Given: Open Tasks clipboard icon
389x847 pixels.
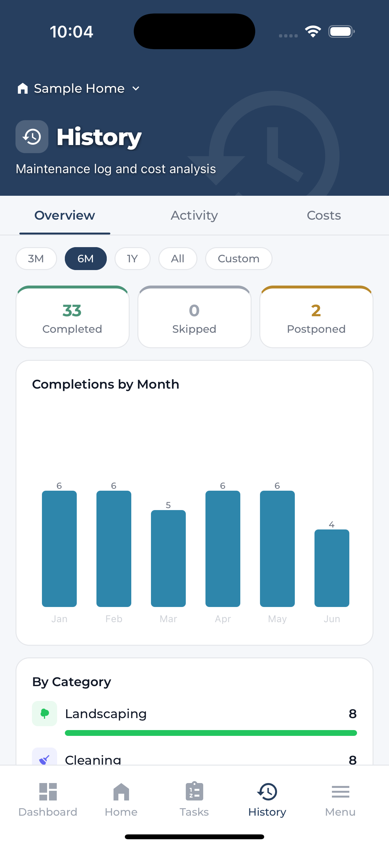Looking at the screenshot, I should pyautogui.click(x=194, y=791).
